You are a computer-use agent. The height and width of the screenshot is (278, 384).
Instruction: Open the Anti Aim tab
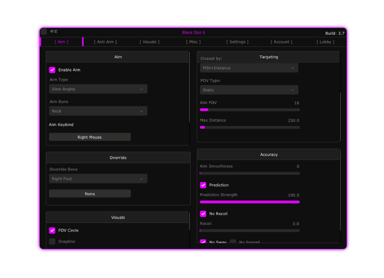point(105,42)
